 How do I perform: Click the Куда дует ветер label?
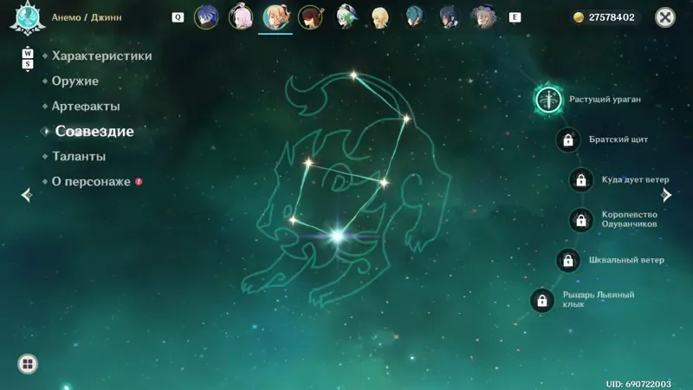click(x=635, y=180)
